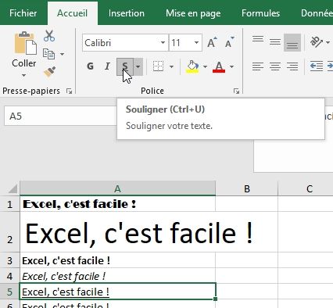
Task: Toggle underline with S button
Action: [x=125, y=66]
